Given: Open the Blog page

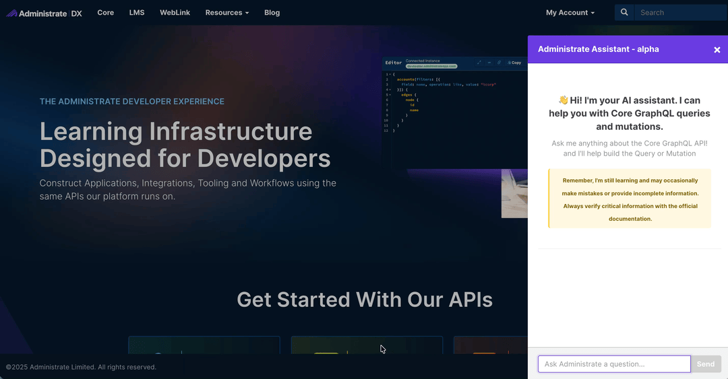Looking at the screenshot, I should (x=272, y=13).
